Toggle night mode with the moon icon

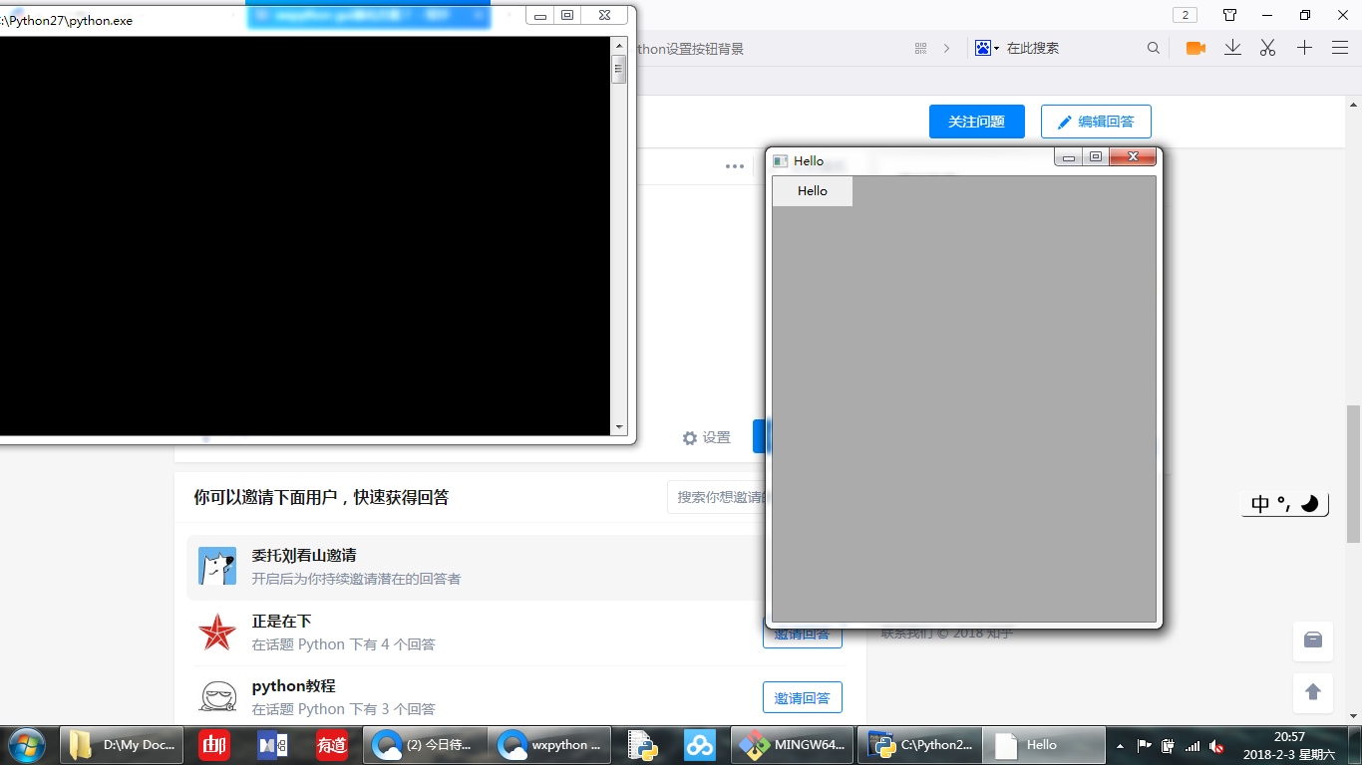point(1307,505)
